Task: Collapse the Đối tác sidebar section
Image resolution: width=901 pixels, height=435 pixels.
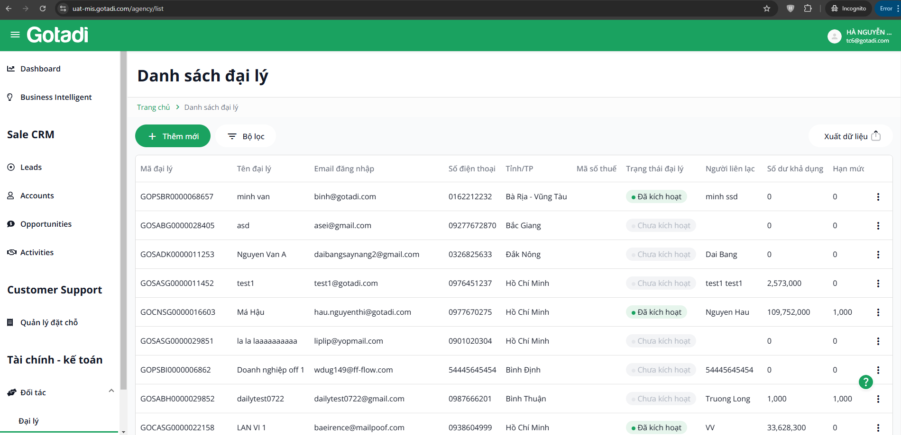Action: (111, 391)
